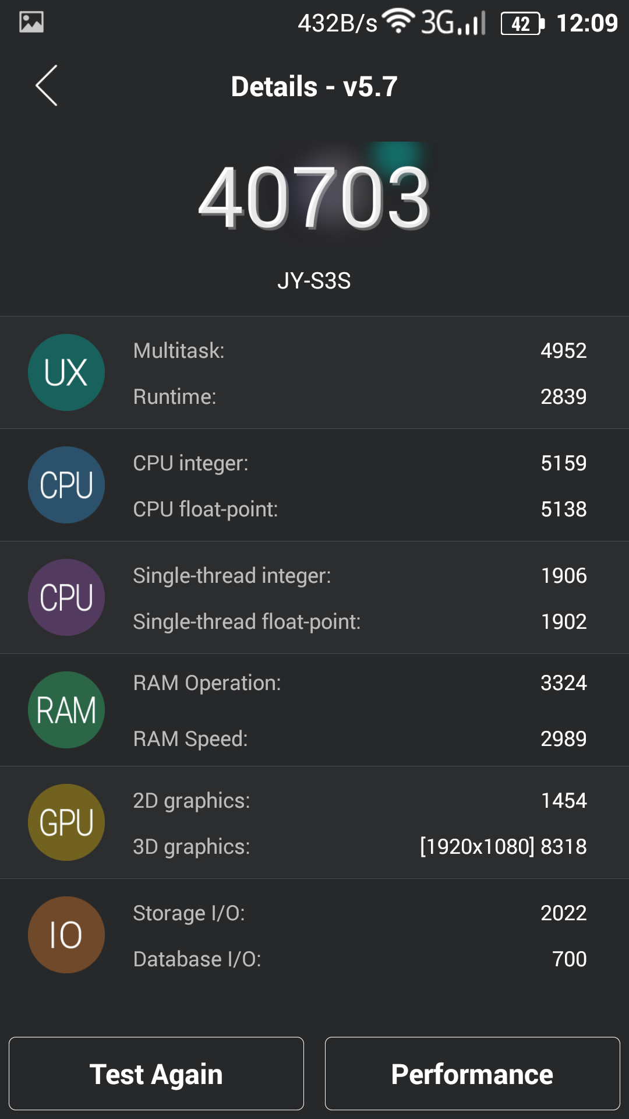
Task: Tap the Wi-Fi status icon
Action: pyautogui.click(x=398, y=22)
